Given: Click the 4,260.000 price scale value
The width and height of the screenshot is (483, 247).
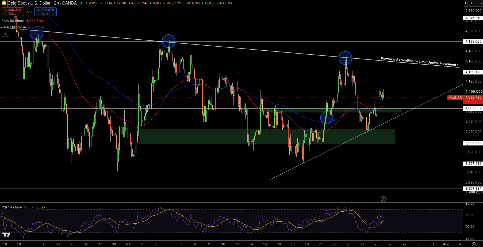Looking at the screenshot, I should (x=473, y=11).
